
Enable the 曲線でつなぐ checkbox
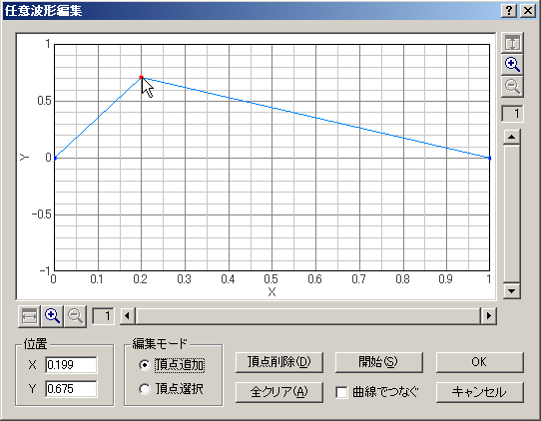[341, 392]
